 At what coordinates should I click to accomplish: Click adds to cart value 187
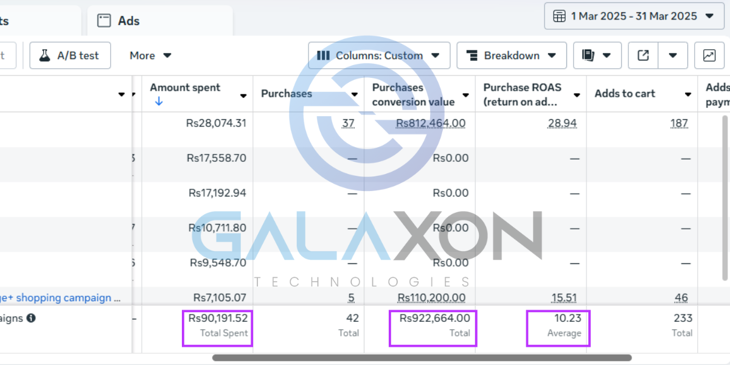pyautogui.click(x=679, y=123)
